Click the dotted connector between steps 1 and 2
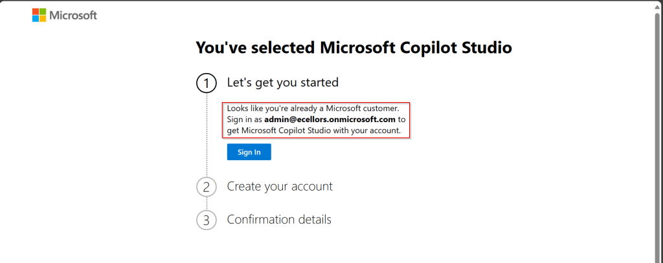This screenshot has height=263, width=663. pos(207,136)
